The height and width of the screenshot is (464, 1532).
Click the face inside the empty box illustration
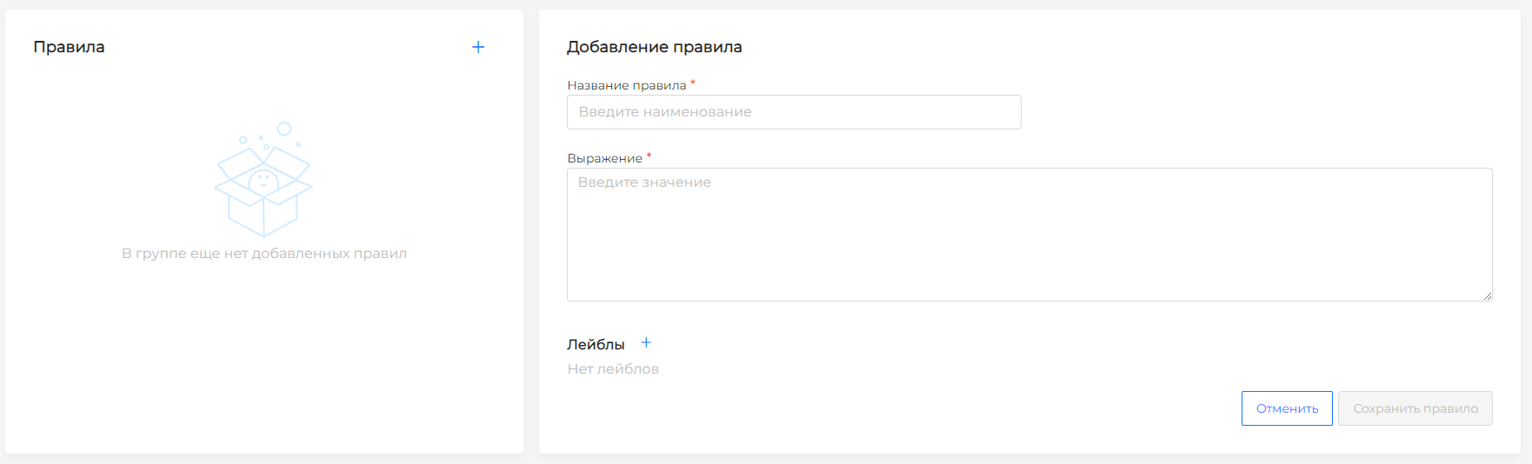[263, 181]
